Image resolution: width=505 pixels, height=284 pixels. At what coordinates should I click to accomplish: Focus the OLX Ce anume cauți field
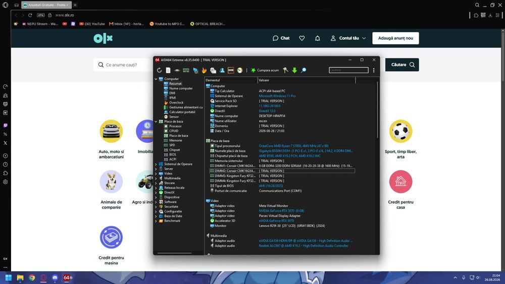tap(124, 65)
